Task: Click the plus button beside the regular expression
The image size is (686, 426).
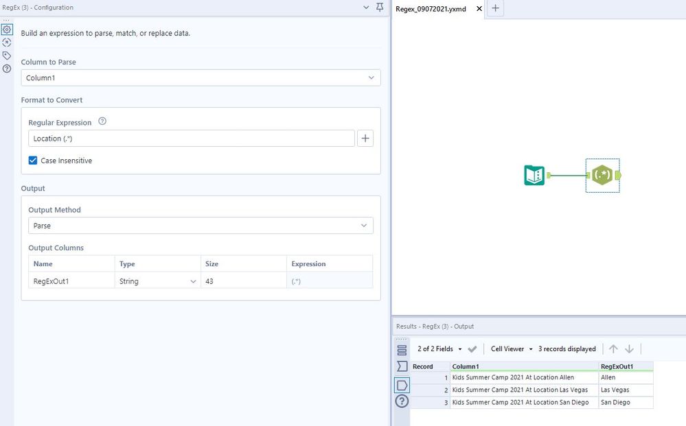Action: [x=365, y=139]
